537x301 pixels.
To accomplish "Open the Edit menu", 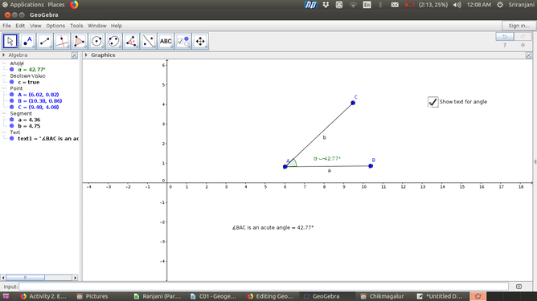I will point(20,26).
